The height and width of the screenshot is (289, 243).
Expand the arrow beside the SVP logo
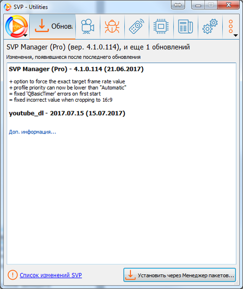26,35
